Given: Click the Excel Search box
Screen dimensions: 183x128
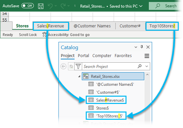Looking at the screenshot, I should click(x=164, y=6).
